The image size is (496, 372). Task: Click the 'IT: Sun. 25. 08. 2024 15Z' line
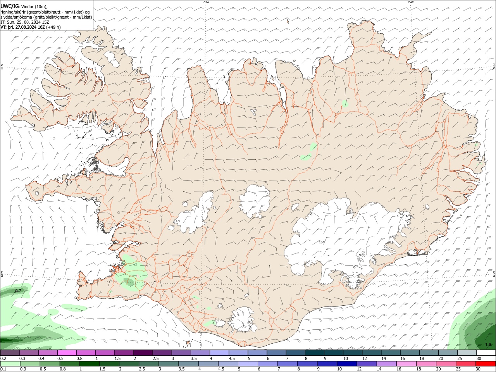pos(25,22)
